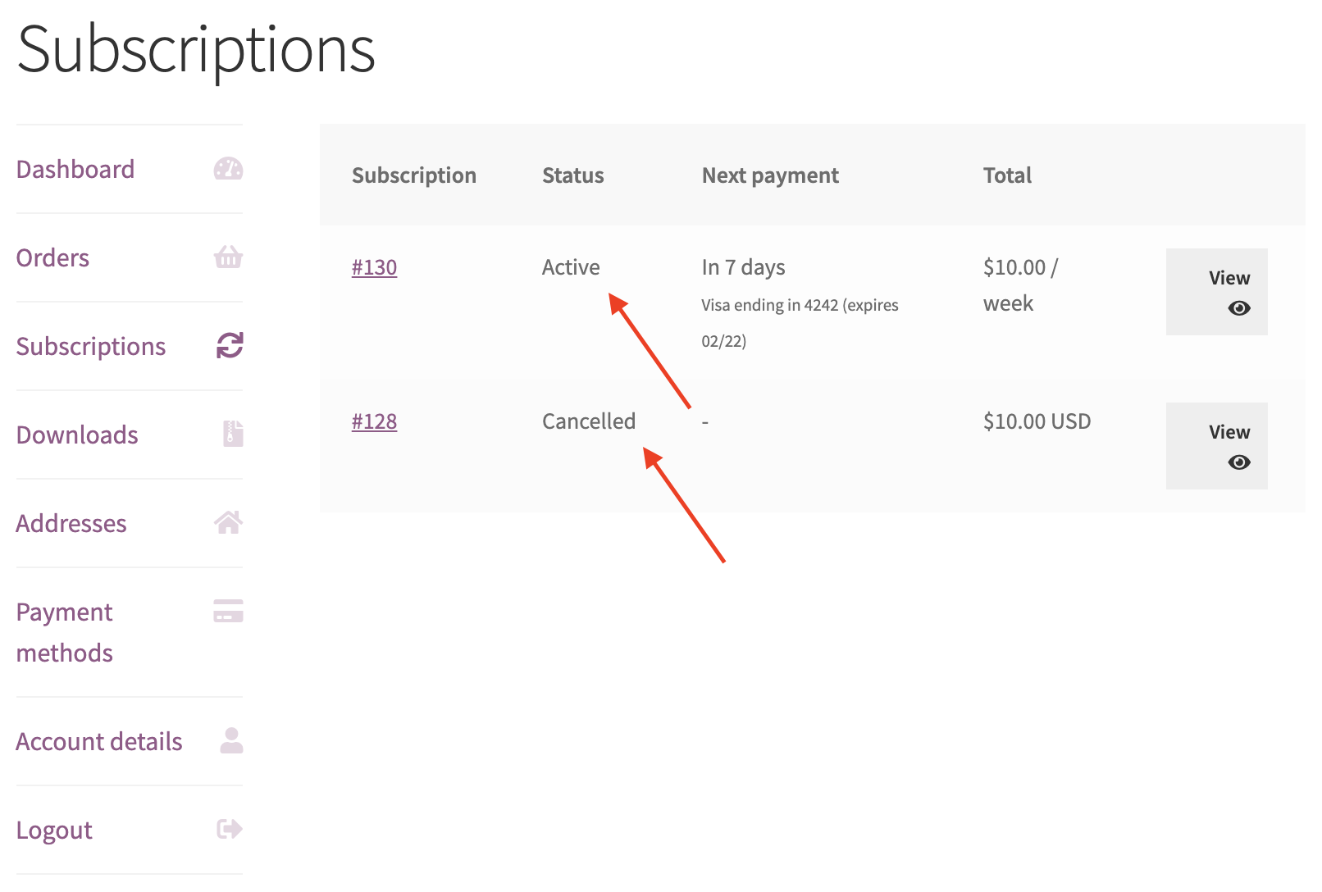The height and width of the screenshot is (892, 1322).
Task: Open the Dashboard menu item
Action: click(75, 170)
